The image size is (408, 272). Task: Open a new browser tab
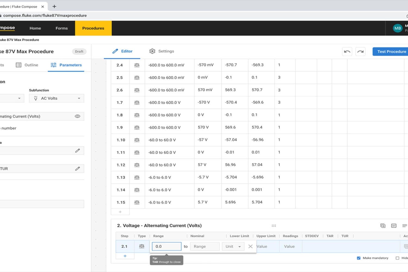pos(54,6)
